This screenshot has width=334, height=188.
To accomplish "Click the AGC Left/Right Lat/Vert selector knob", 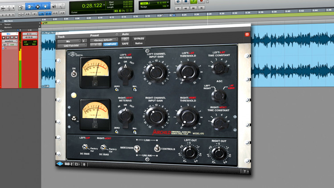I will tap(219, 96).
